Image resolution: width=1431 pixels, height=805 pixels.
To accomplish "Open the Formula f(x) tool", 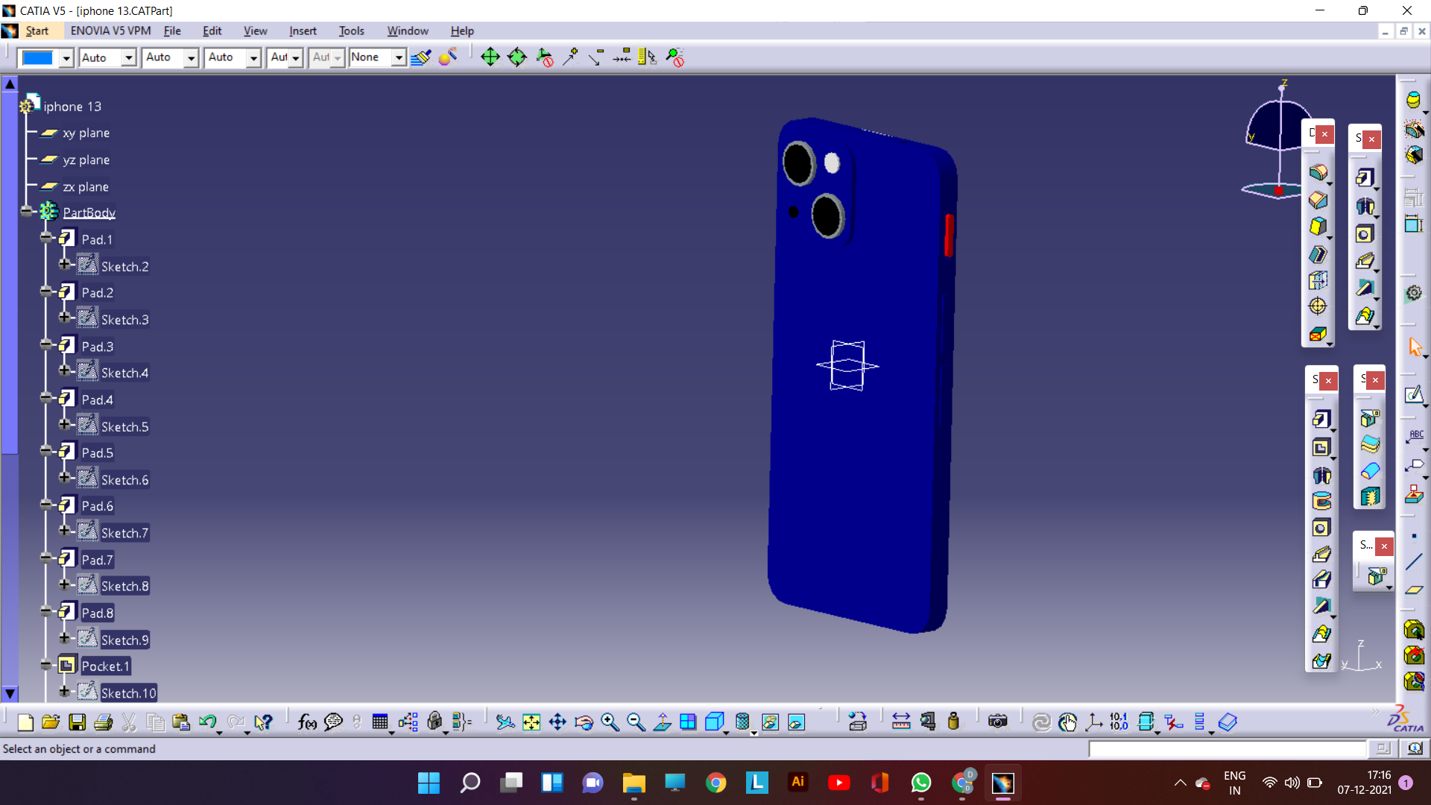I will [x=306, y=722].
